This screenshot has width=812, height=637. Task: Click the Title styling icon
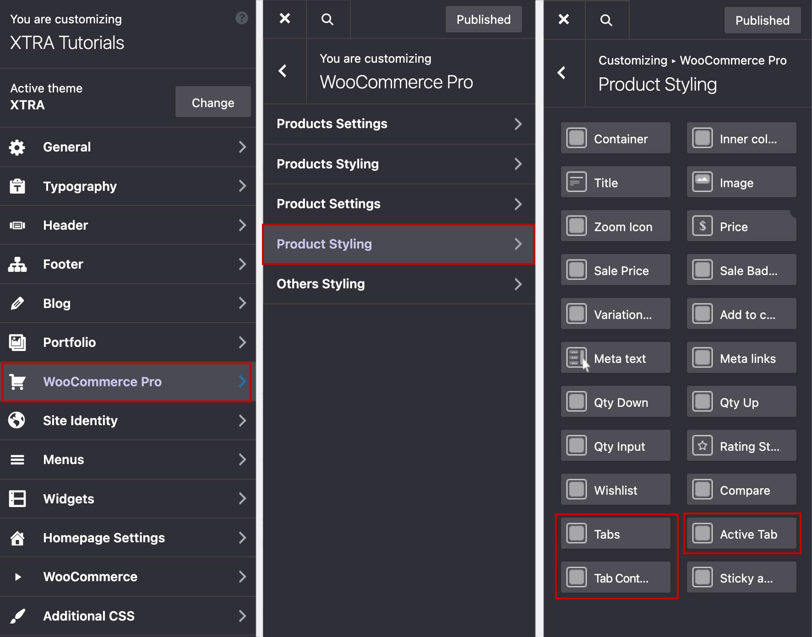coord(576,182)
